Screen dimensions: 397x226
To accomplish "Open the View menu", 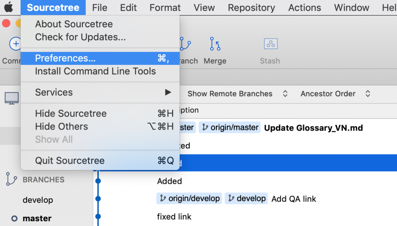I will click(204, 8).
